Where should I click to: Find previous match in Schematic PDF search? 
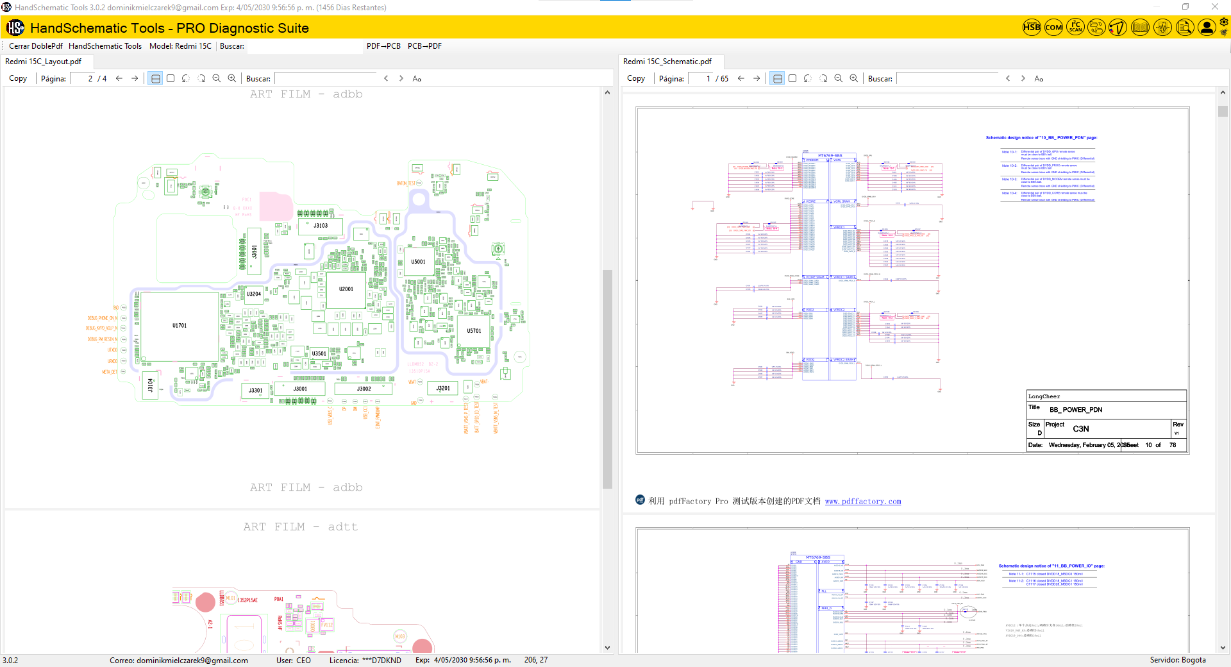click(1008, 78)
